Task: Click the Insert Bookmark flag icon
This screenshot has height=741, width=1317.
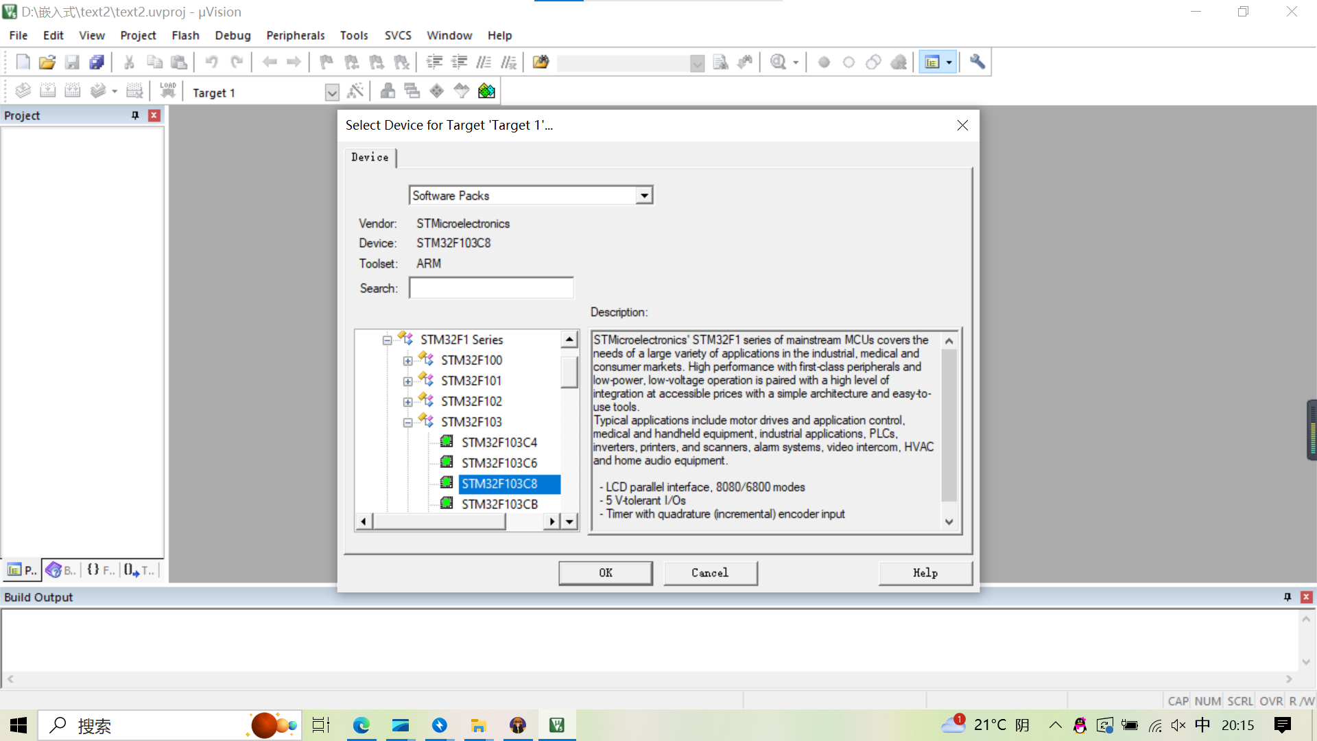Action: click(x=327, y=62)
